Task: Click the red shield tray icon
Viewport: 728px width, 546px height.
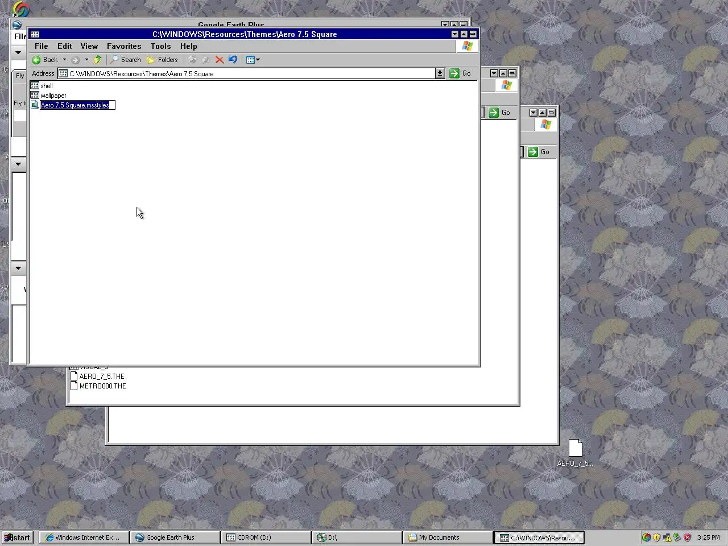Action: point(688,537)
